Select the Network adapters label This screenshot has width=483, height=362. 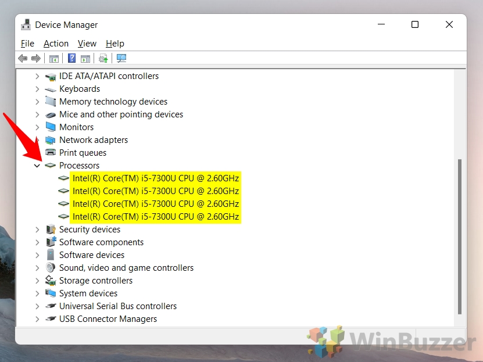tap(94, 140)
